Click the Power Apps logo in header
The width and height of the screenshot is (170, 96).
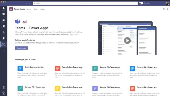point(11,9)
